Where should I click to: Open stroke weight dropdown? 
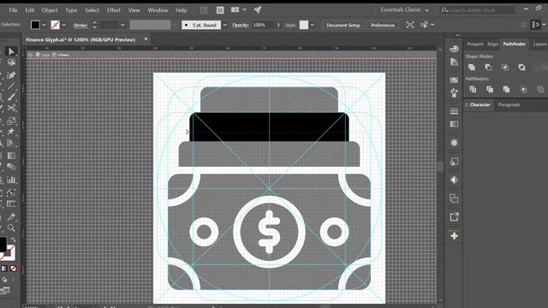[x=122, y=25]
